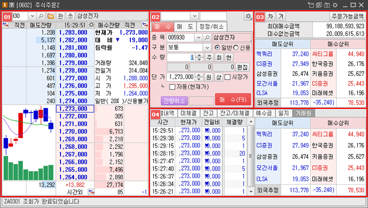Viewport: 368px width, 208px height.
Task: Tick the 자동(현재가) checkbox
Action: pos(172,87)
